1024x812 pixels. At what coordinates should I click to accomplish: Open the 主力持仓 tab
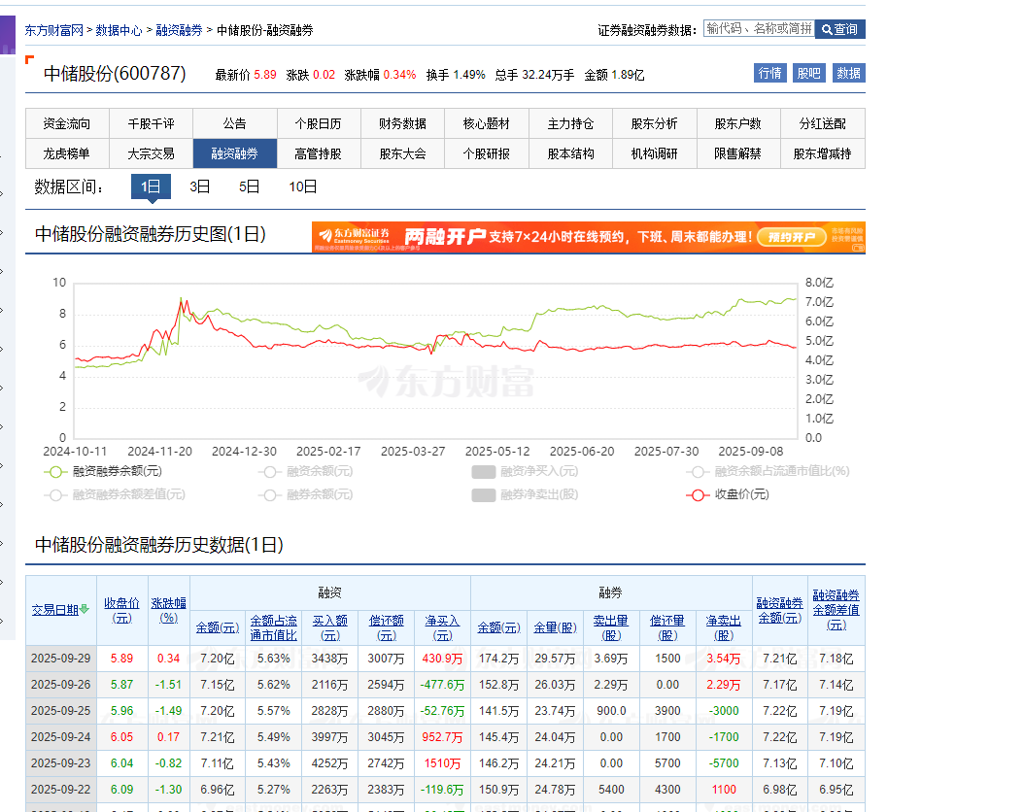(570, 123)
